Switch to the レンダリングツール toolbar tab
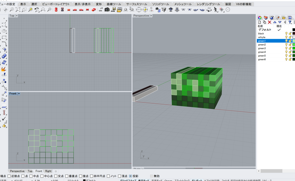This screenshot has width=295, height=181. [x=209, y=4]
